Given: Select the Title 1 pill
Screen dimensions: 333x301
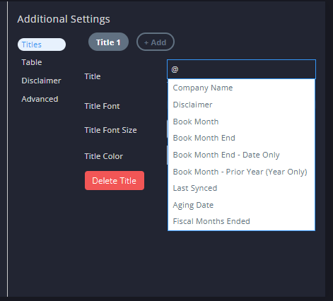Looking at the screenshot, I should (108, 42).
